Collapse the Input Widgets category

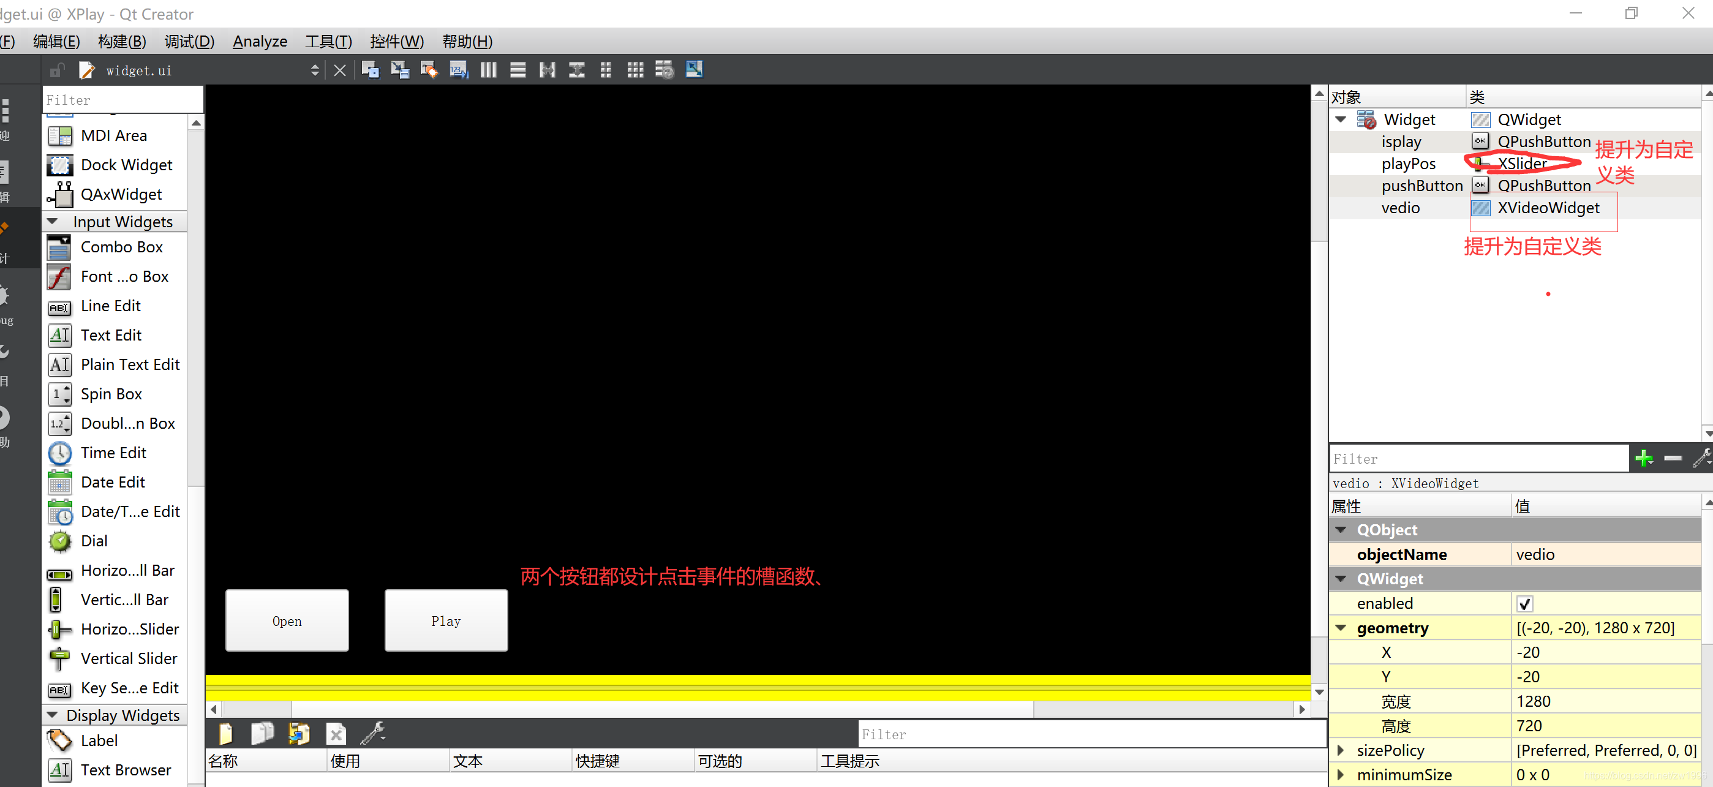[53, 222]
